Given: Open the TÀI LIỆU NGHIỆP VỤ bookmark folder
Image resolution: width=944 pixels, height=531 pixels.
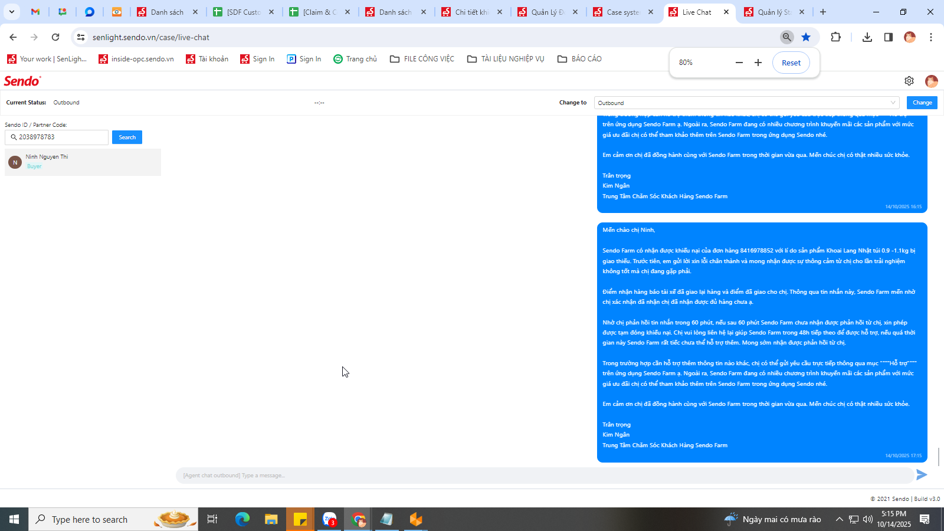Looking at the screenshot, I should [x=506, y=59].
